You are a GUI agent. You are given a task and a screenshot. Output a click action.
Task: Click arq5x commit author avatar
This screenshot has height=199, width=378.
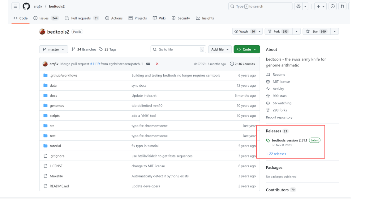click(45, 64)
